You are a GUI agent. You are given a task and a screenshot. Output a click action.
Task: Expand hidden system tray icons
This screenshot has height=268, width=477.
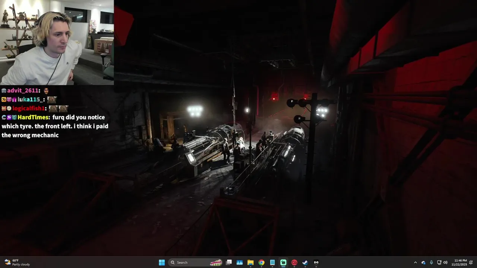416,262
